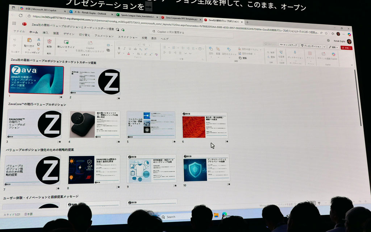Viewport: 371px width, 232px height.
Task: Click the app launcher waffle icon
Action: (14, 23)
